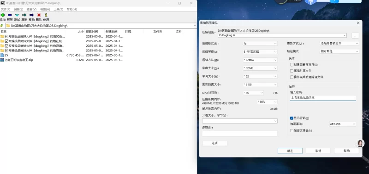Expand the archive name 25.Dogking.7z combo

[x=345, y=35]
